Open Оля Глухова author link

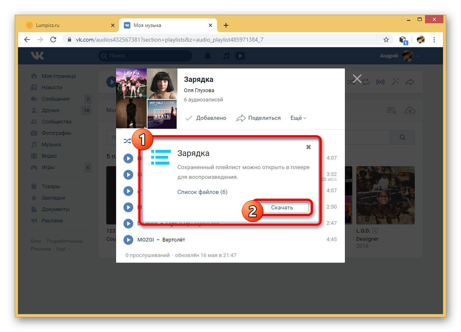pyautogui.click(x=199, y=90)
